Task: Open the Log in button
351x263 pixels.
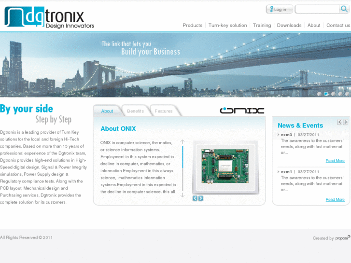Action: tap(280, 9)
